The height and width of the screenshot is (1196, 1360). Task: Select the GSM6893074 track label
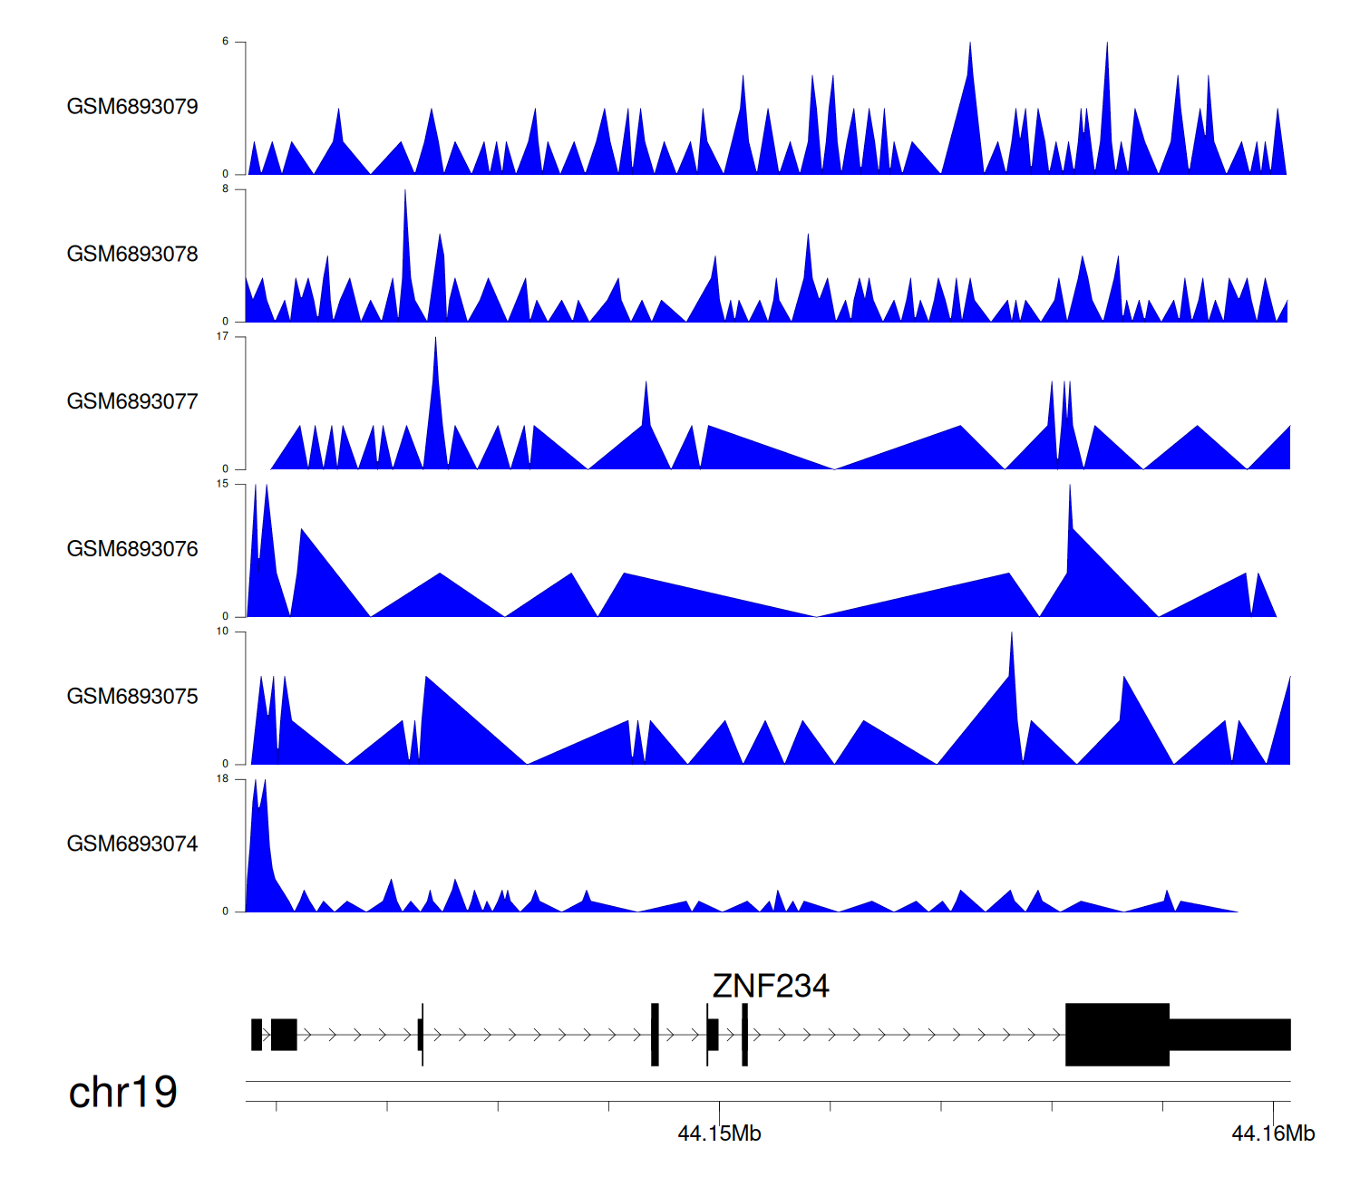tap(132, 844)
